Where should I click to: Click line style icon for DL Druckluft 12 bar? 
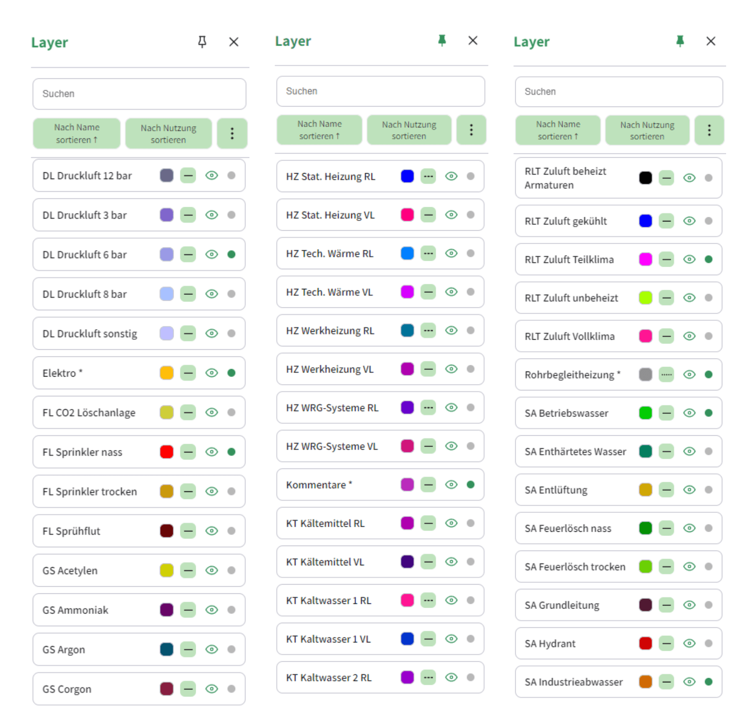(188, 175)
